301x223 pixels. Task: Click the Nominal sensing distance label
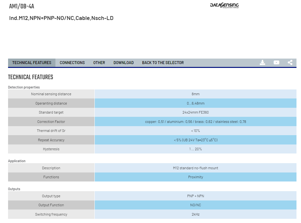(x=51, y=94)
